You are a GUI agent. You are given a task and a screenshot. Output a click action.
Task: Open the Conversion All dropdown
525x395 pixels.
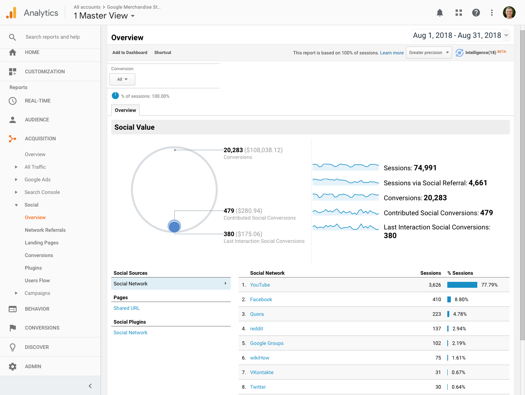click(x=122, y=79)
